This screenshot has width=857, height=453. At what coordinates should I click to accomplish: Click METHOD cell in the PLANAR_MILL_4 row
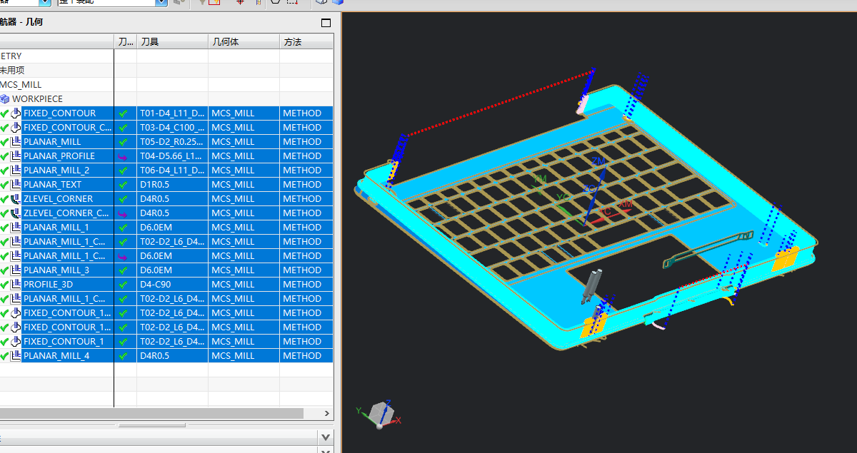click(306, 356)
